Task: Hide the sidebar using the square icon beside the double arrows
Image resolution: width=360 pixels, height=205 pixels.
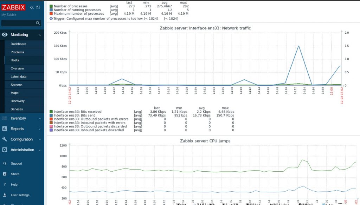Action: point(38,7)
